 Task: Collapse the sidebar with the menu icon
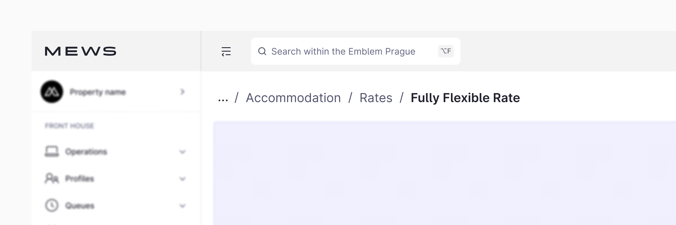(x=226, y=51)
